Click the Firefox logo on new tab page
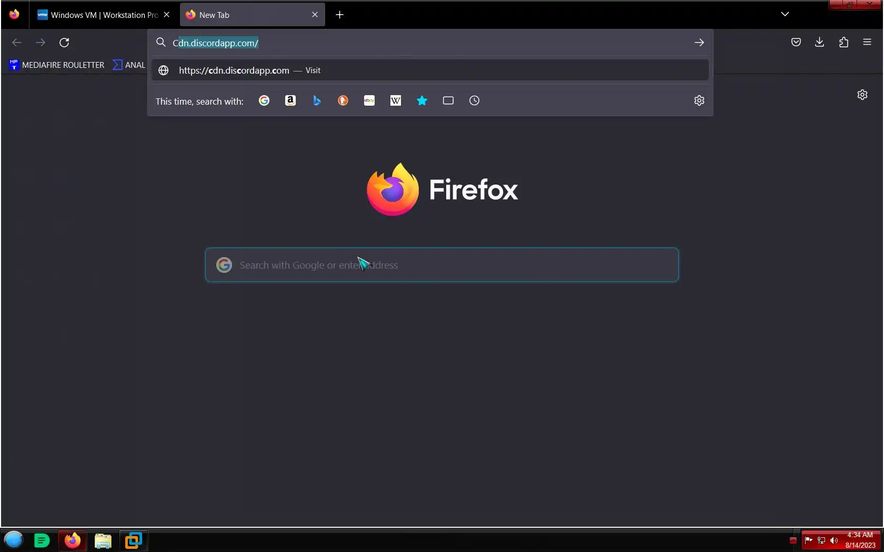884x552 pixels. 442,189
